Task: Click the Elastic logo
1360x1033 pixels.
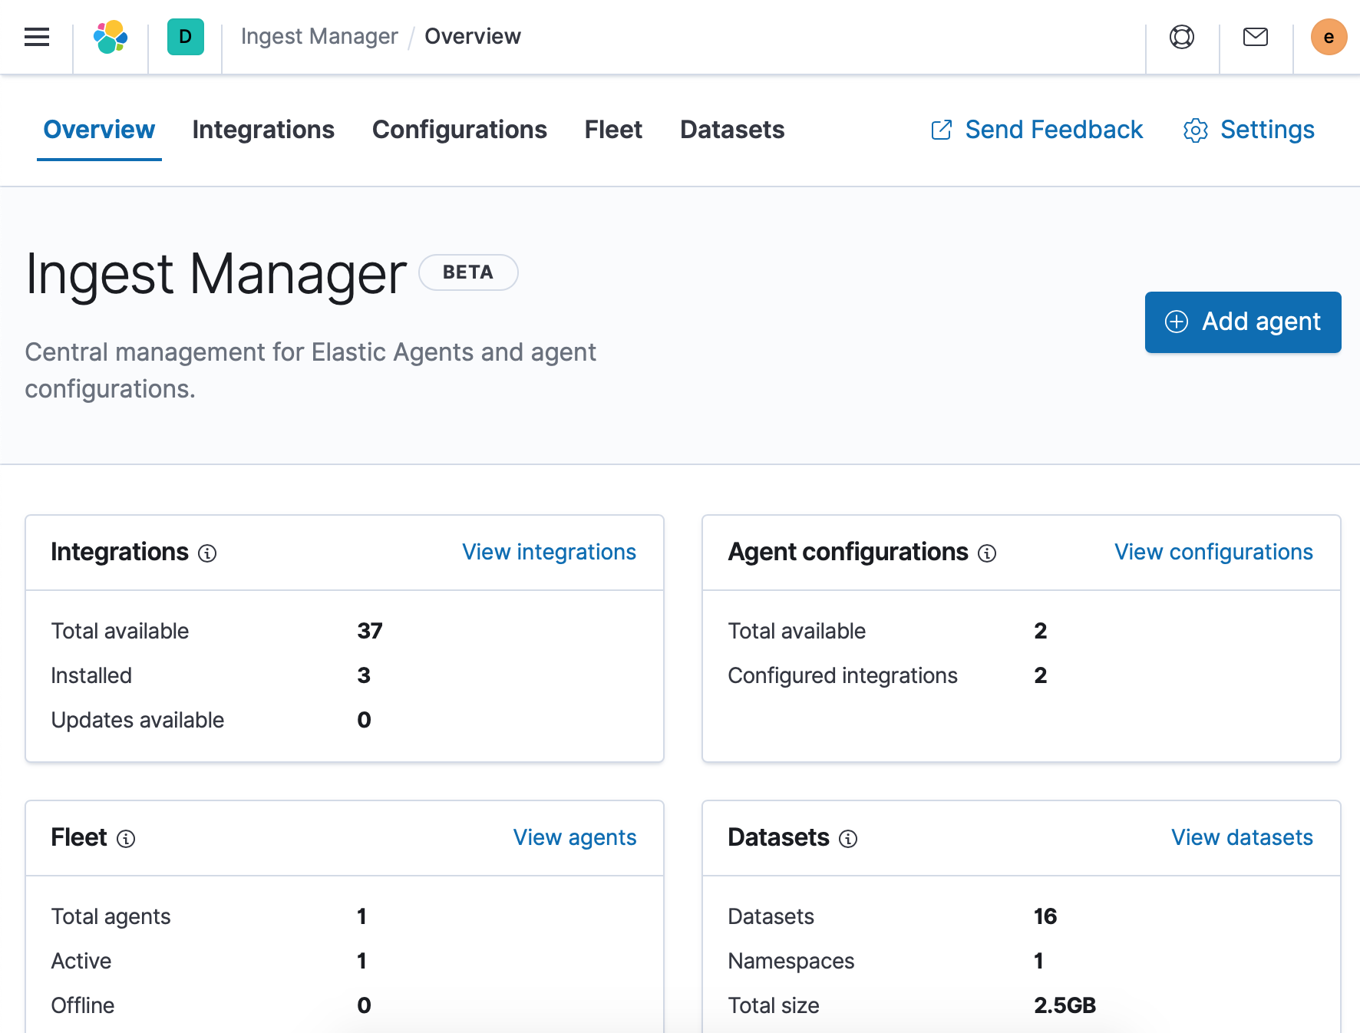Action: click(x=110, y=37)
